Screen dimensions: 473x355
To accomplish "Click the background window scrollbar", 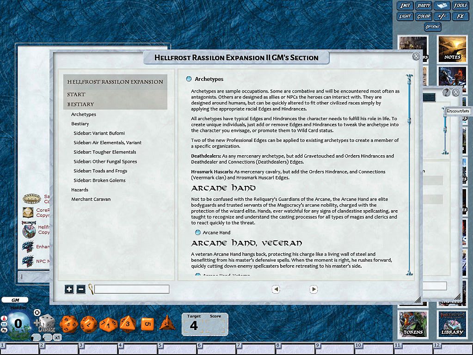I will (445, 131).
